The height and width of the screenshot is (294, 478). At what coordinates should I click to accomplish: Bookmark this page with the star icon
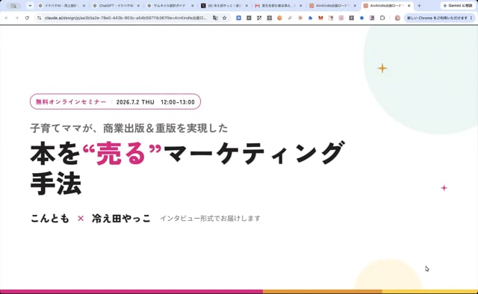[x=225, y=18]
